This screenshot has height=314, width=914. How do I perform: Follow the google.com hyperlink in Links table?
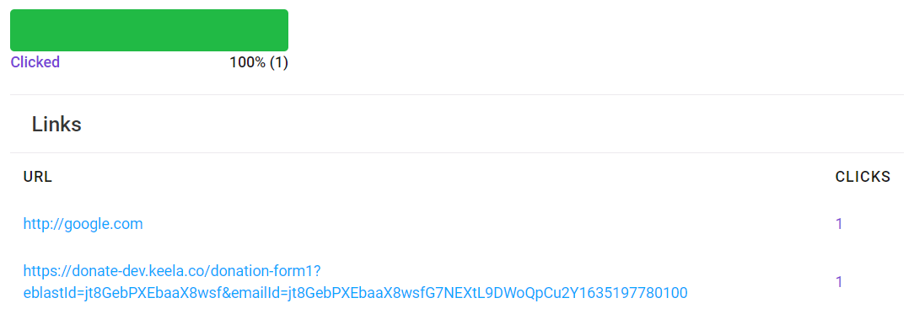pos(83,224)
